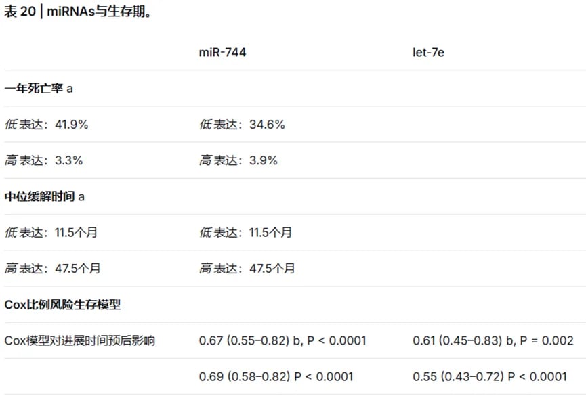Click the row label 'Cox模型对进展时间预后影响'
Image resolution: width=586 pixels, height=398 pixels.
80,340
